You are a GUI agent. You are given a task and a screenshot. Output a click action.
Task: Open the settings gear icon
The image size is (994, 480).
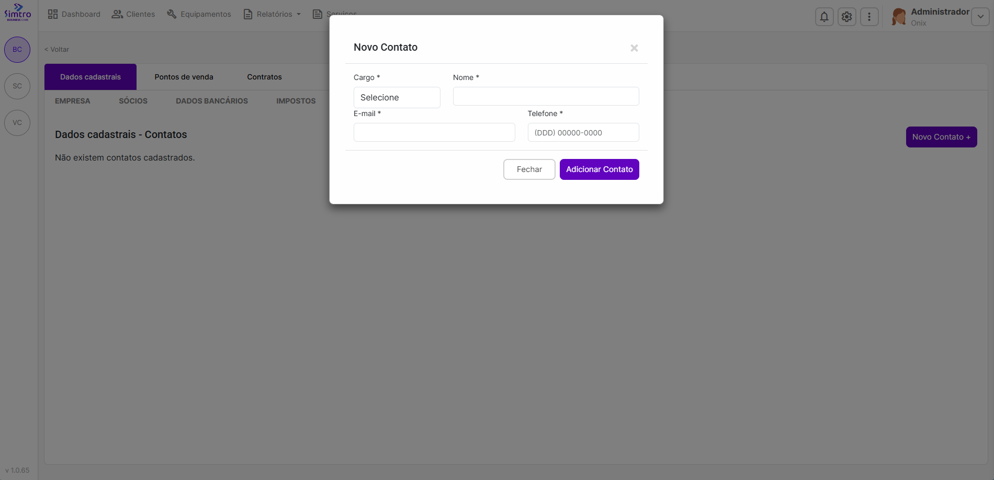coord(846,17)
